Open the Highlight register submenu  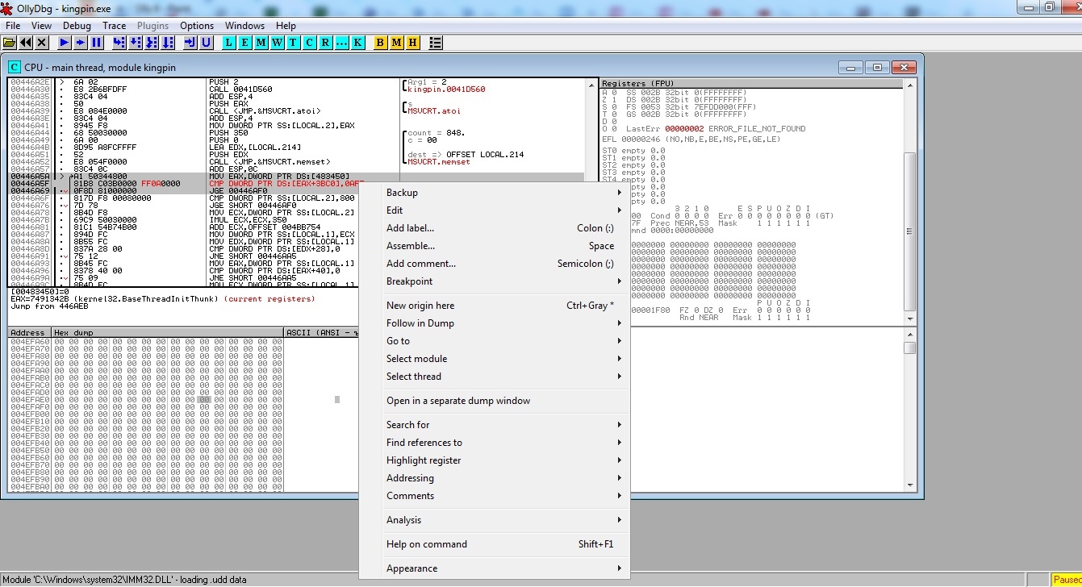494,460
